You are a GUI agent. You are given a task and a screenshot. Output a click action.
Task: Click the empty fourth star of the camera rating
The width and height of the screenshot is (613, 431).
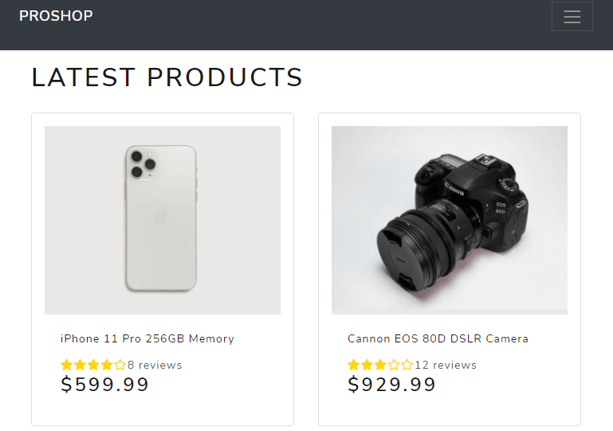coord(394,365)
